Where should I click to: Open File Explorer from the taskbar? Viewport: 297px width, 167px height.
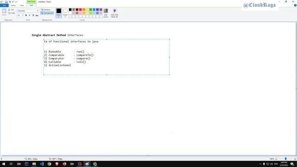(34, 164)
